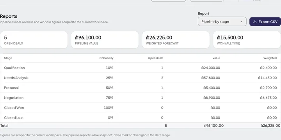Image resolution: width=281 pixels, height=140 pixels.
Task: Click Closed Lost row open deals count
Action: (x=162, y=118)
